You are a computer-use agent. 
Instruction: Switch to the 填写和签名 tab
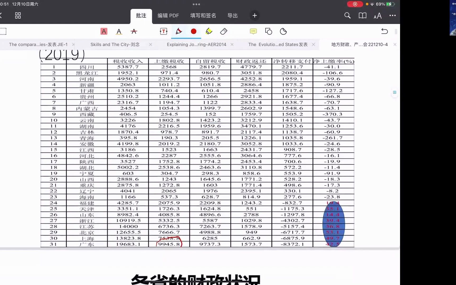tap(203, 16)
